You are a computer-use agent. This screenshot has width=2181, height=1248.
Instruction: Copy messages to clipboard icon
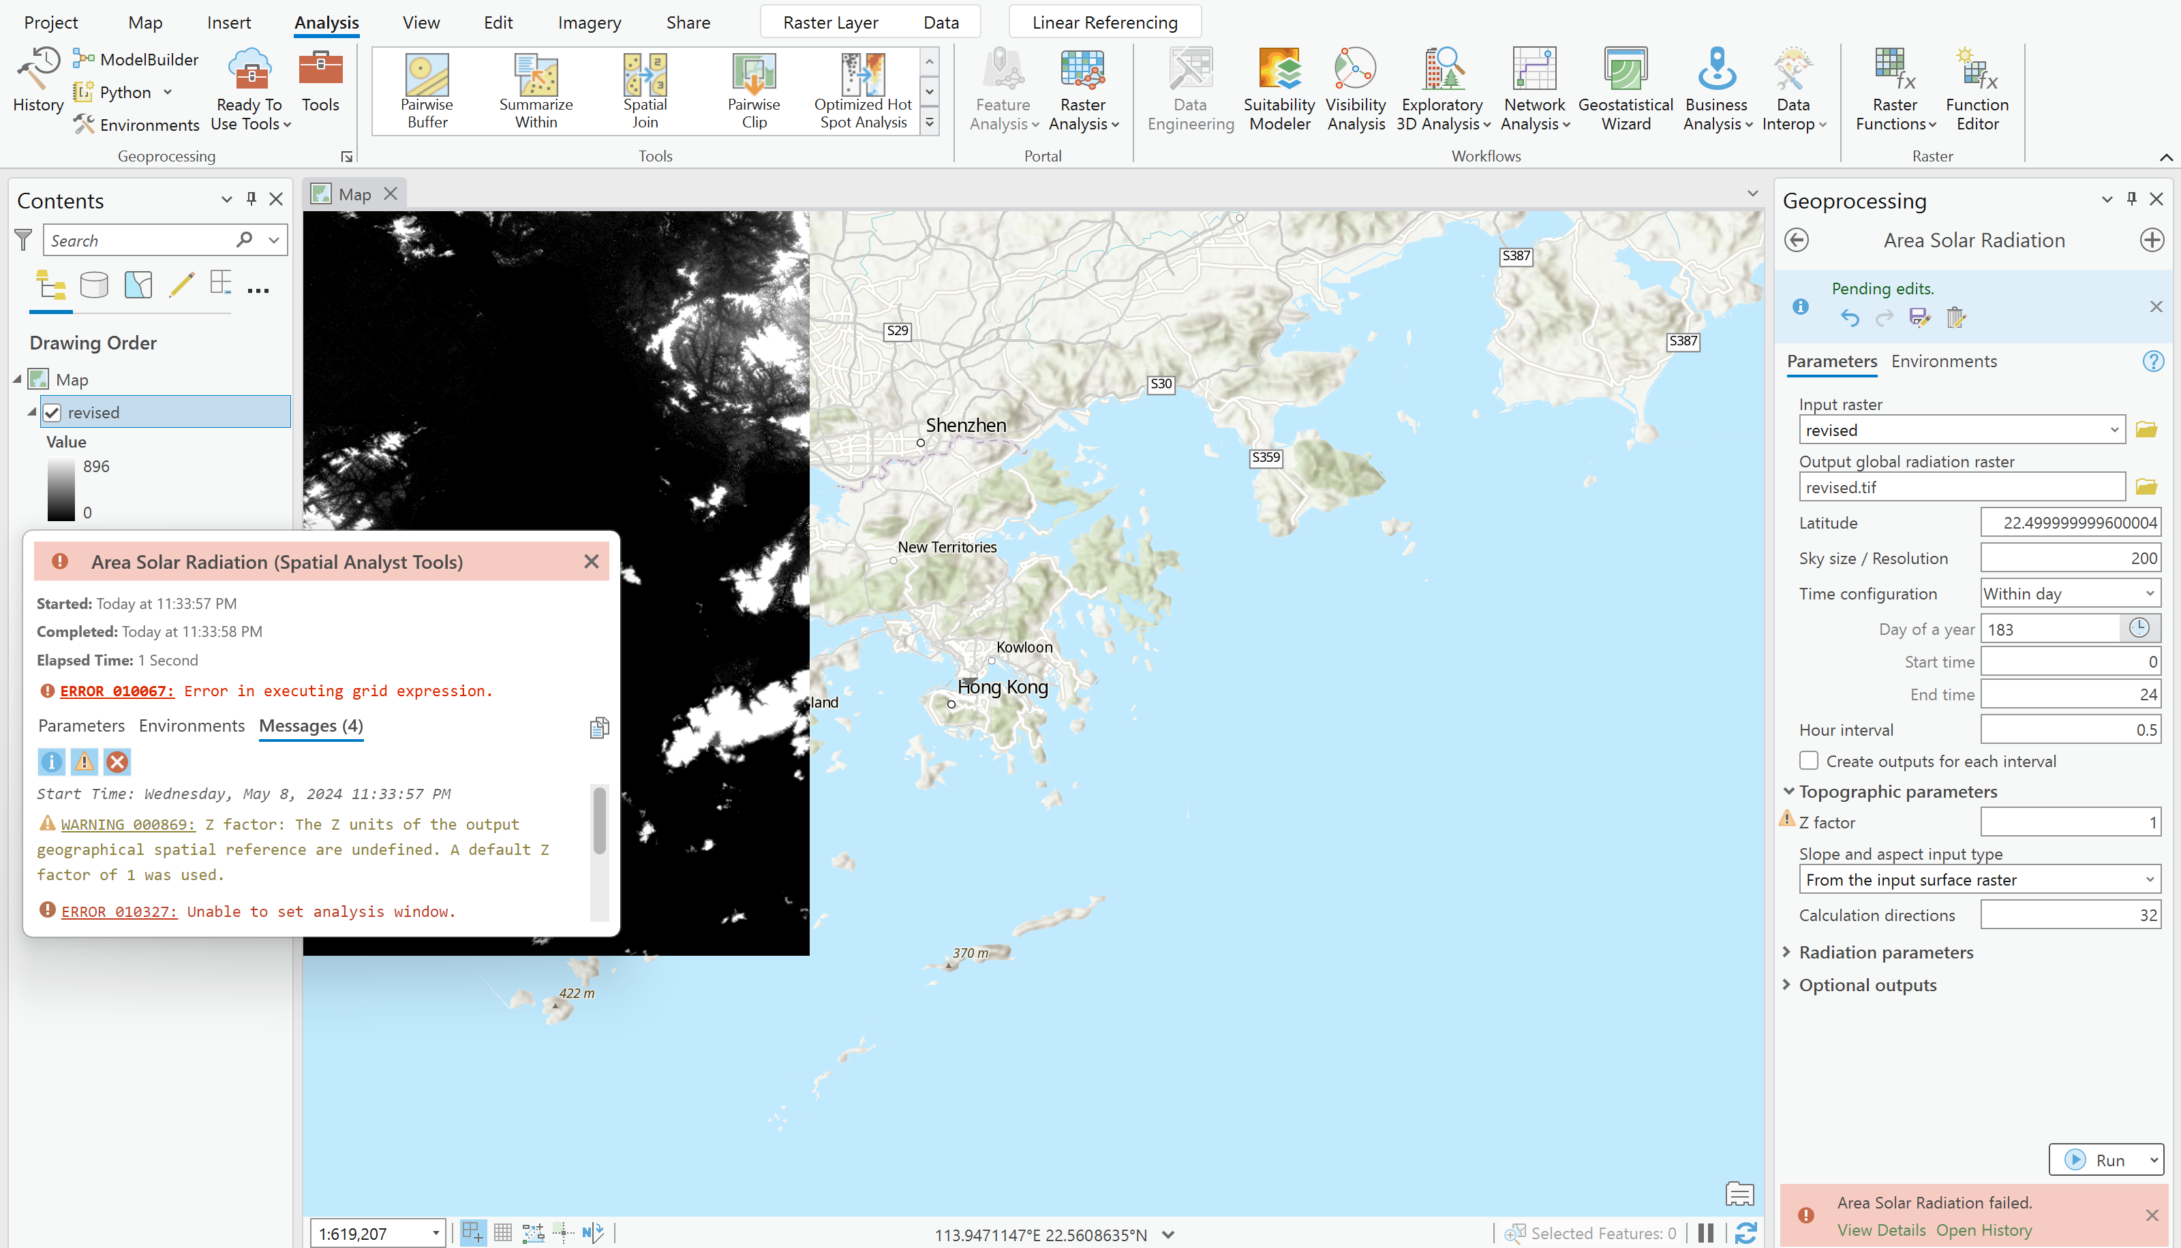pos(599,728)
